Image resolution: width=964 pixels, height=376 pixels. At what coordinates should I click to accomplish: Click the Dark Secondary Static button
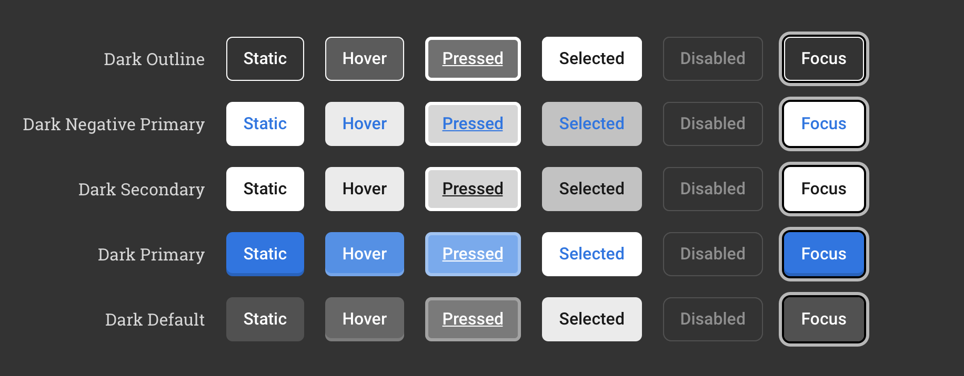[265, 189]
